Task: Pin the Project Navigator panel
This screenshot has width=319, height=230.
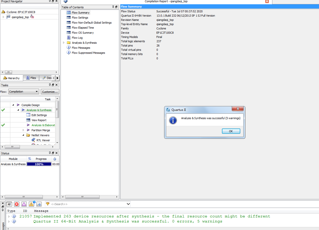Action: point(50,1)
